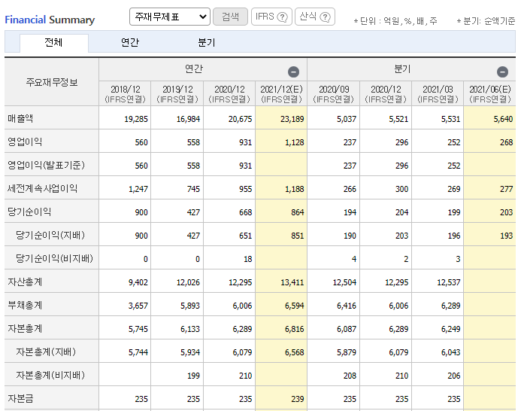Collapse the 연간 section with the minus icon

(293, 72)
